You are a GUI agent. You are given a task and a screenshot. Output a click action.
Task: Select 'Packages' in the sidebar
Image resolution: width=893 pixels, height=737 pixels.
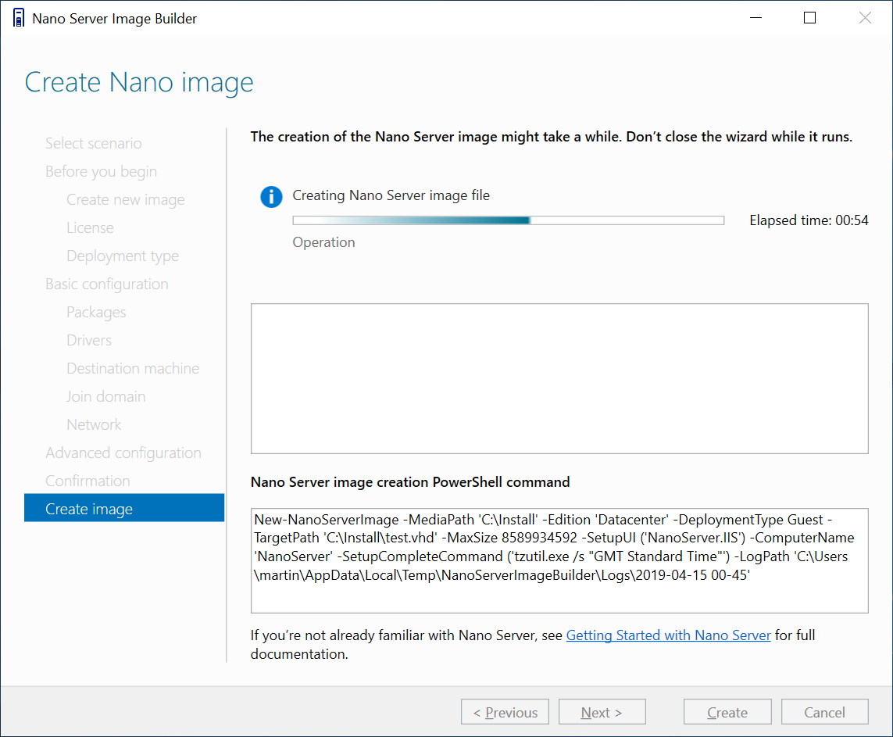(96, 312)
